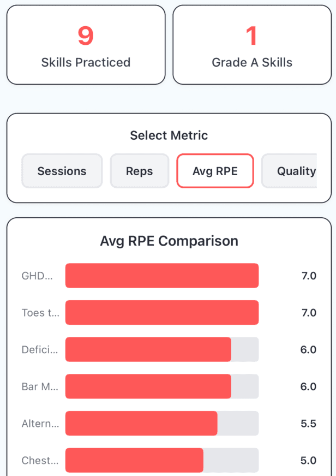Viewport: 336px width, 476px height.
Task: Click the GHD skill bar in the chart
Action: click(161, 276)
